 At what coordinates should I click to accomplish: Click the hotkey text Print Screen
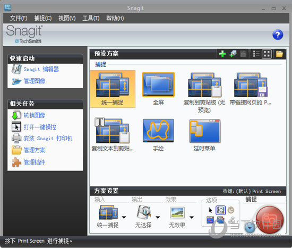pyautogui.click(x=267, y=191)
